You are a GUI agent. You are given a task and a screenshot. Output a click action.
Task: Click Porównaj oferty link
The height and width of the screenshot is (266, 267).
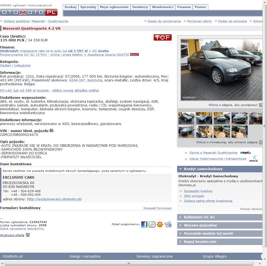tap(199, 21)
